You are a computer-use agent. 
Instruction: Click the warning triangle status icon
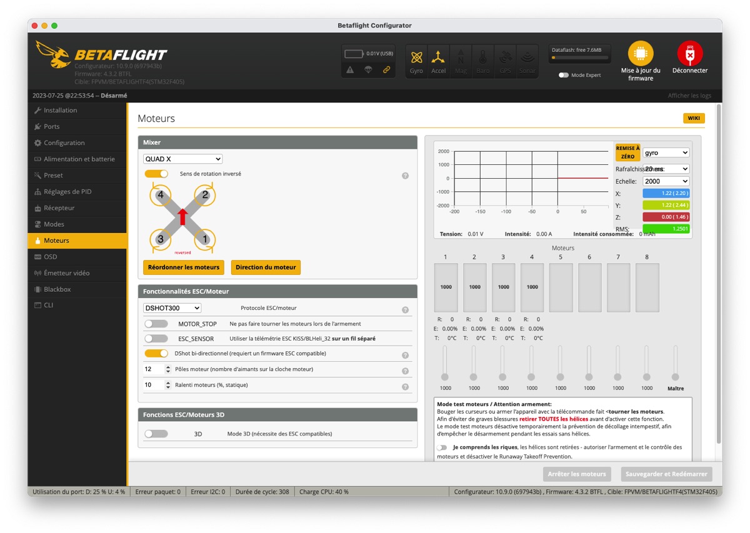tap(350, 70)
